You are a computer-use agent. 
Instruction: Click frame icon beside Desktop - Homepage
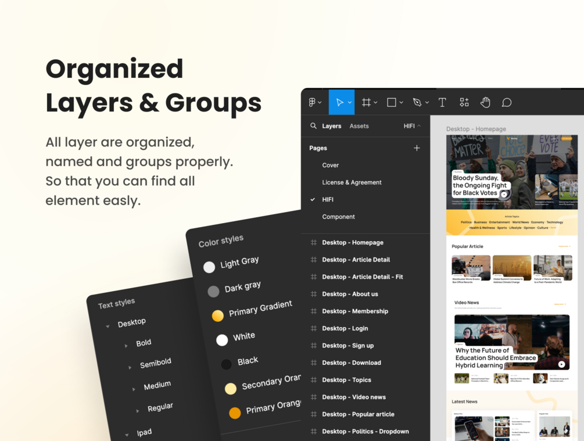314,242
